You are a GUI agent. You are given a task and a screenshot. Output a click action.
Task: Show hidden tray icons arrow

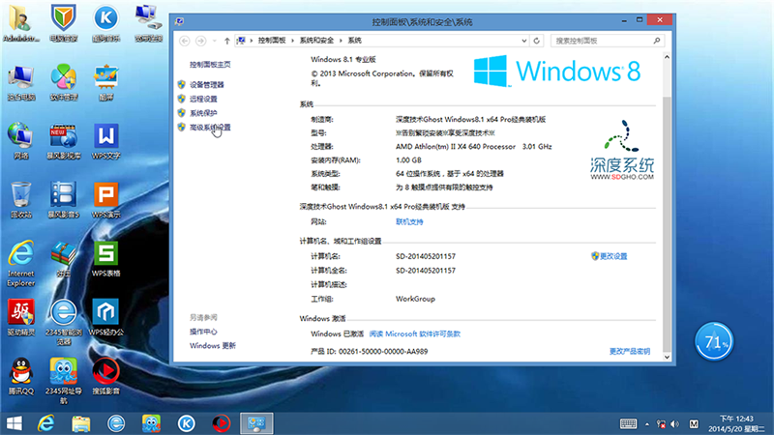pyautogui.click(x=646, y=424)
